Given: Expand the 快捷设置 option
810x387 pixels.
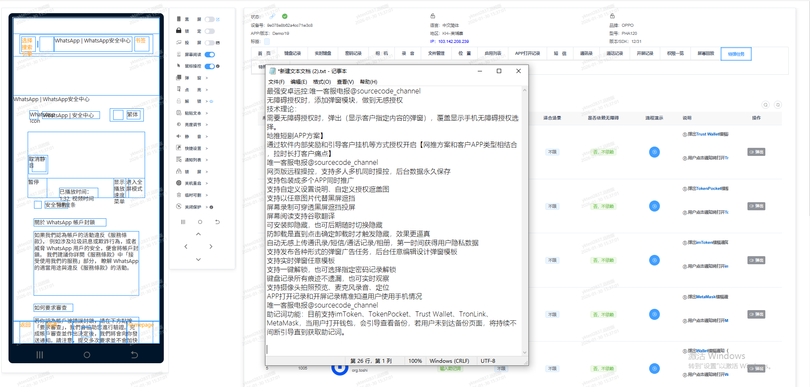Looking at the screenshot, I should coord(207,149).
